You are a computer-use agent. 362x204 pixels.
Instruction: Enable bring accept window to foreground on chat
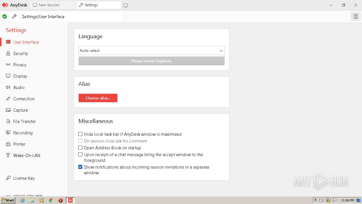[x=80, y=154]
